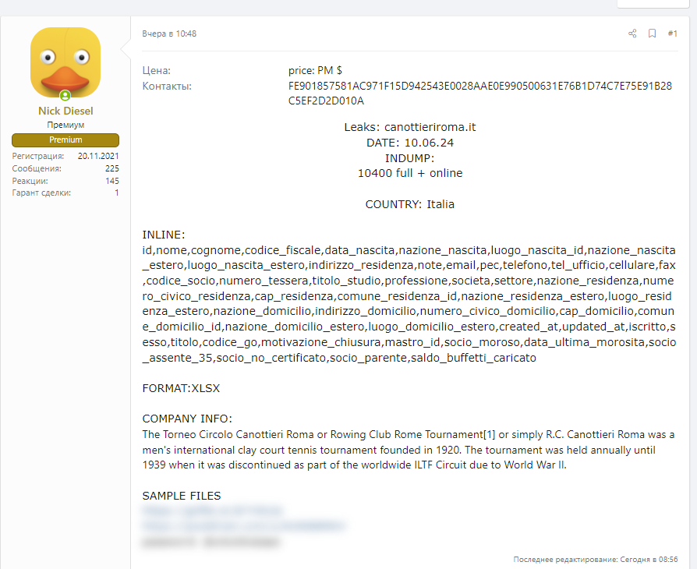
Task: Open the first blurred sample file link
Action: 211,511
